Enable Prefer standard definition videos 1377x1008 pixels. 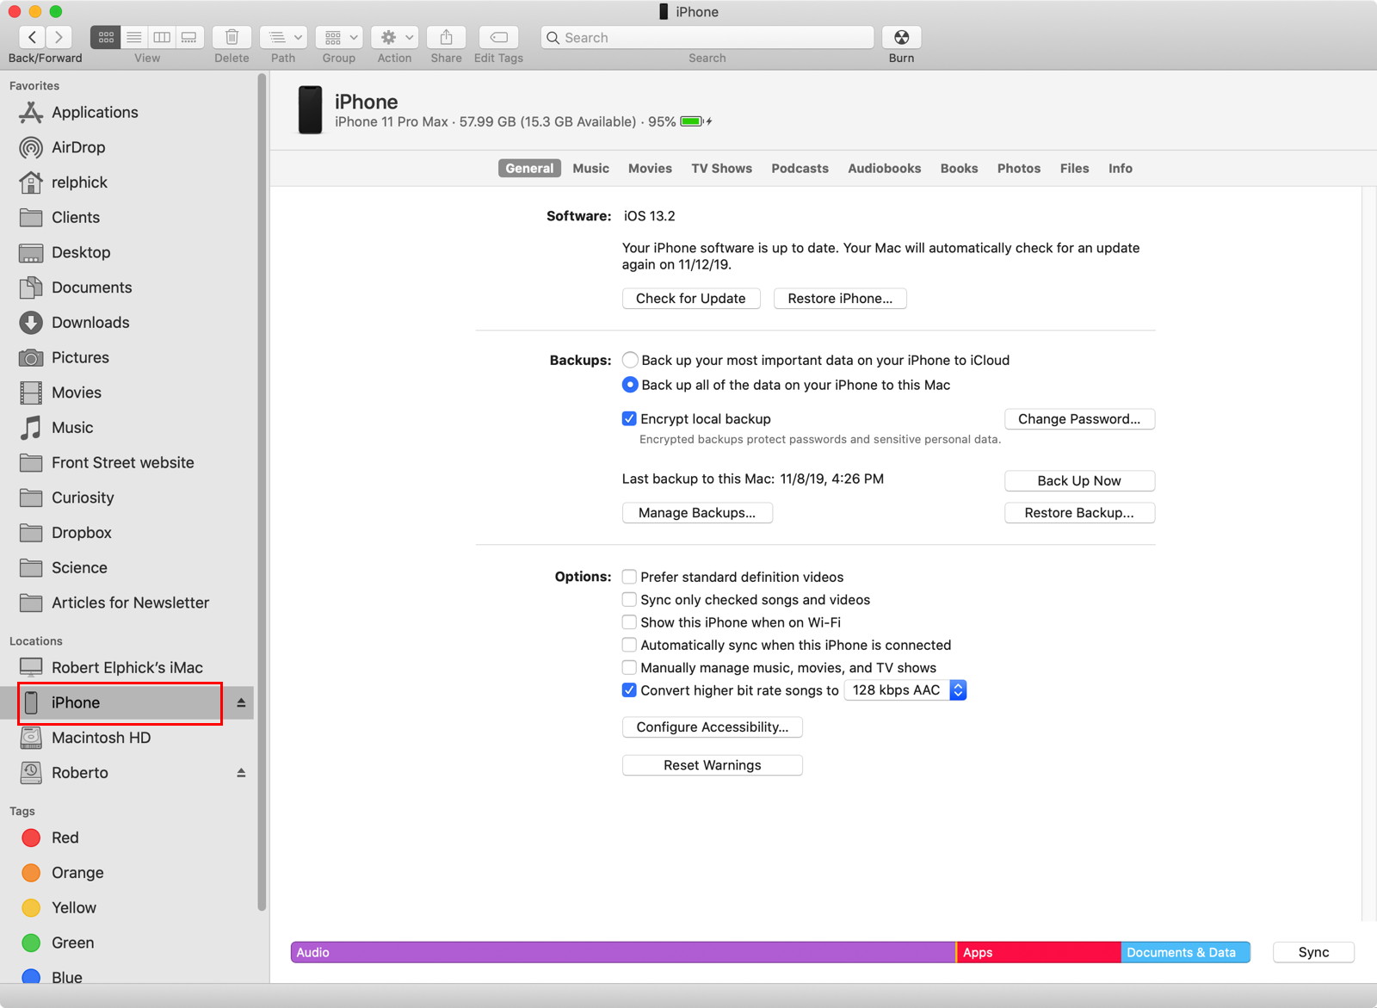(x=629, y=577)
